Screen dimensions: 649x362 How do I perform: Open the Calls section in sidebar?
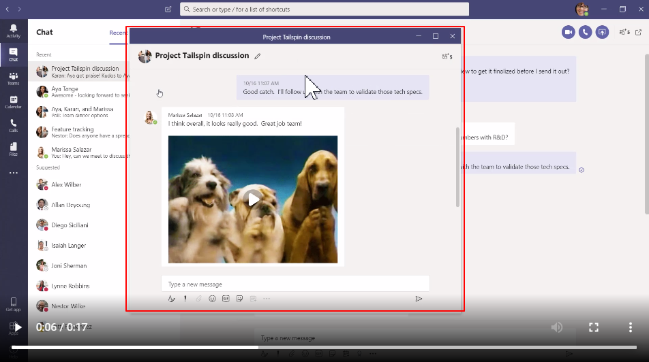pos(13,126)
